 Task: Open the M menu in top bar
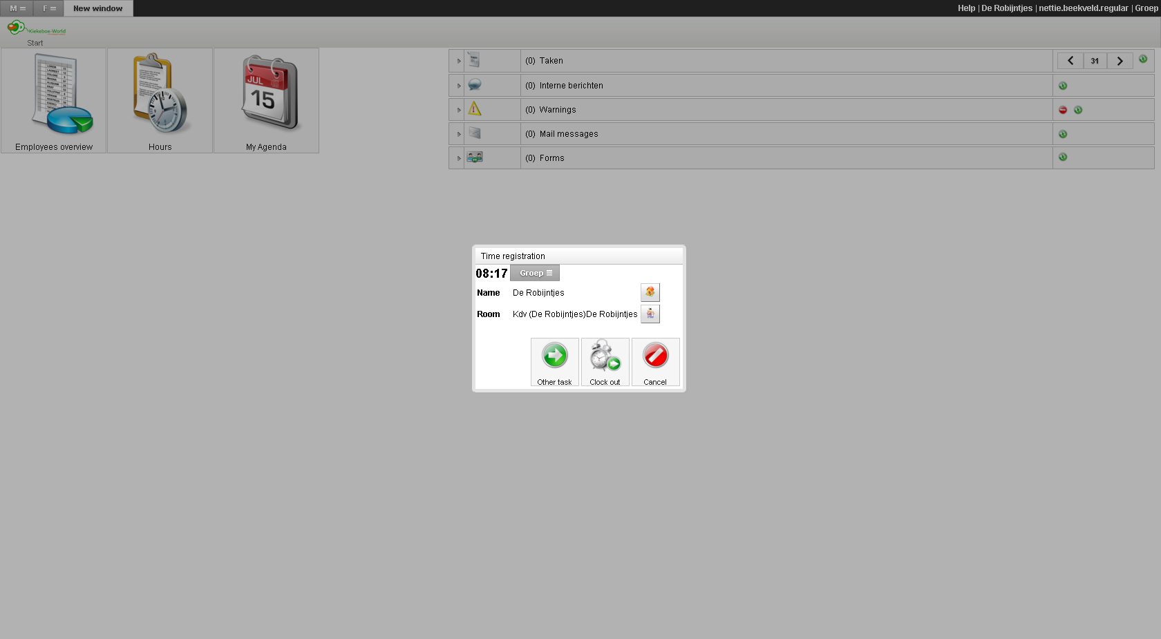click(x=17, y=8)
